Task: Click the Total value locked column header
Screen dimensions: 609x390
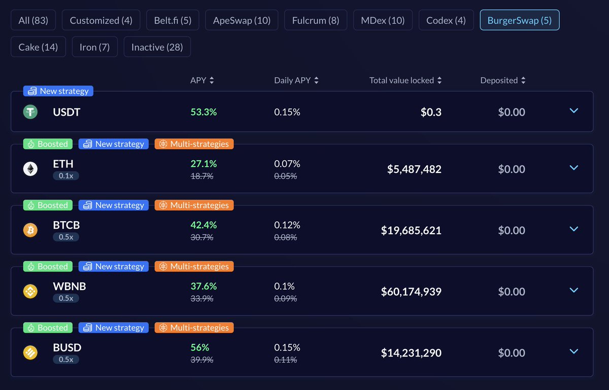Action: (401, 80)
